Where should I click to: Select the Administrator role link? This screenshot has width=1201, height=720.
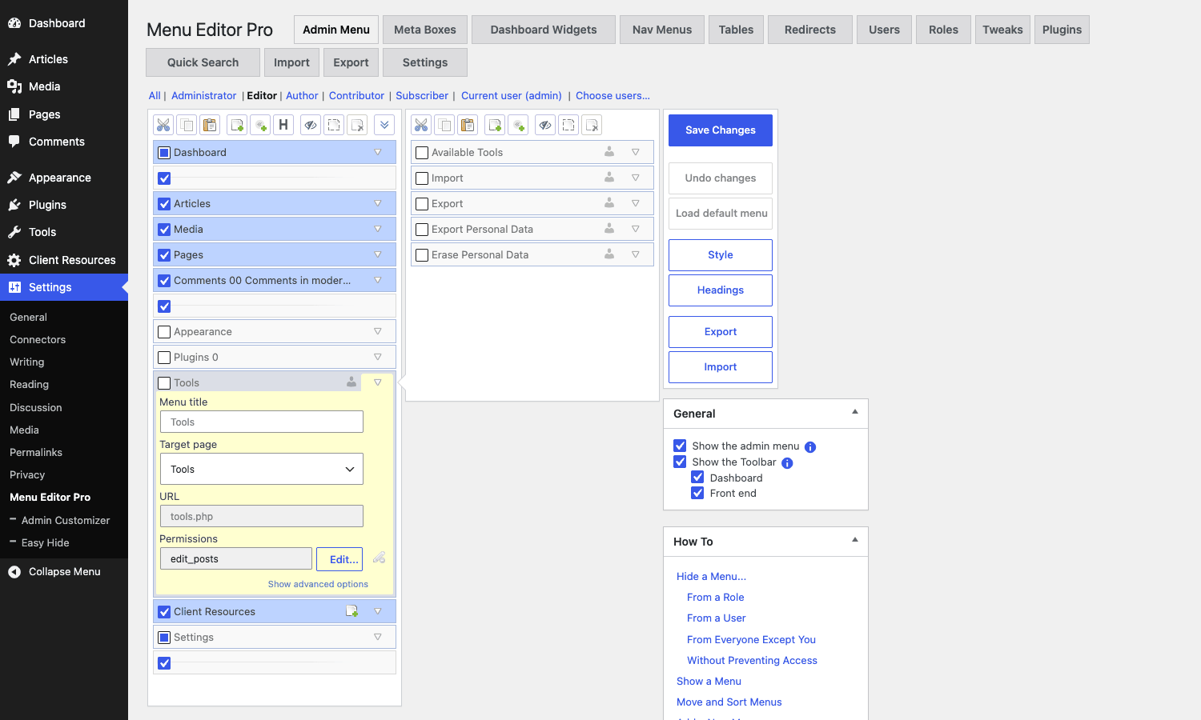pyautogui.click(x=203, y=95)
